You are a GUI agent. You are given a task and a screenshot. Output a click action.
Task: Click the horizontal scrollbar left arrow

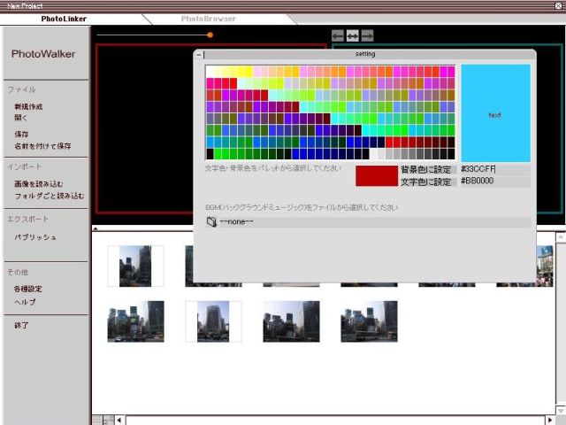(119, 420)
